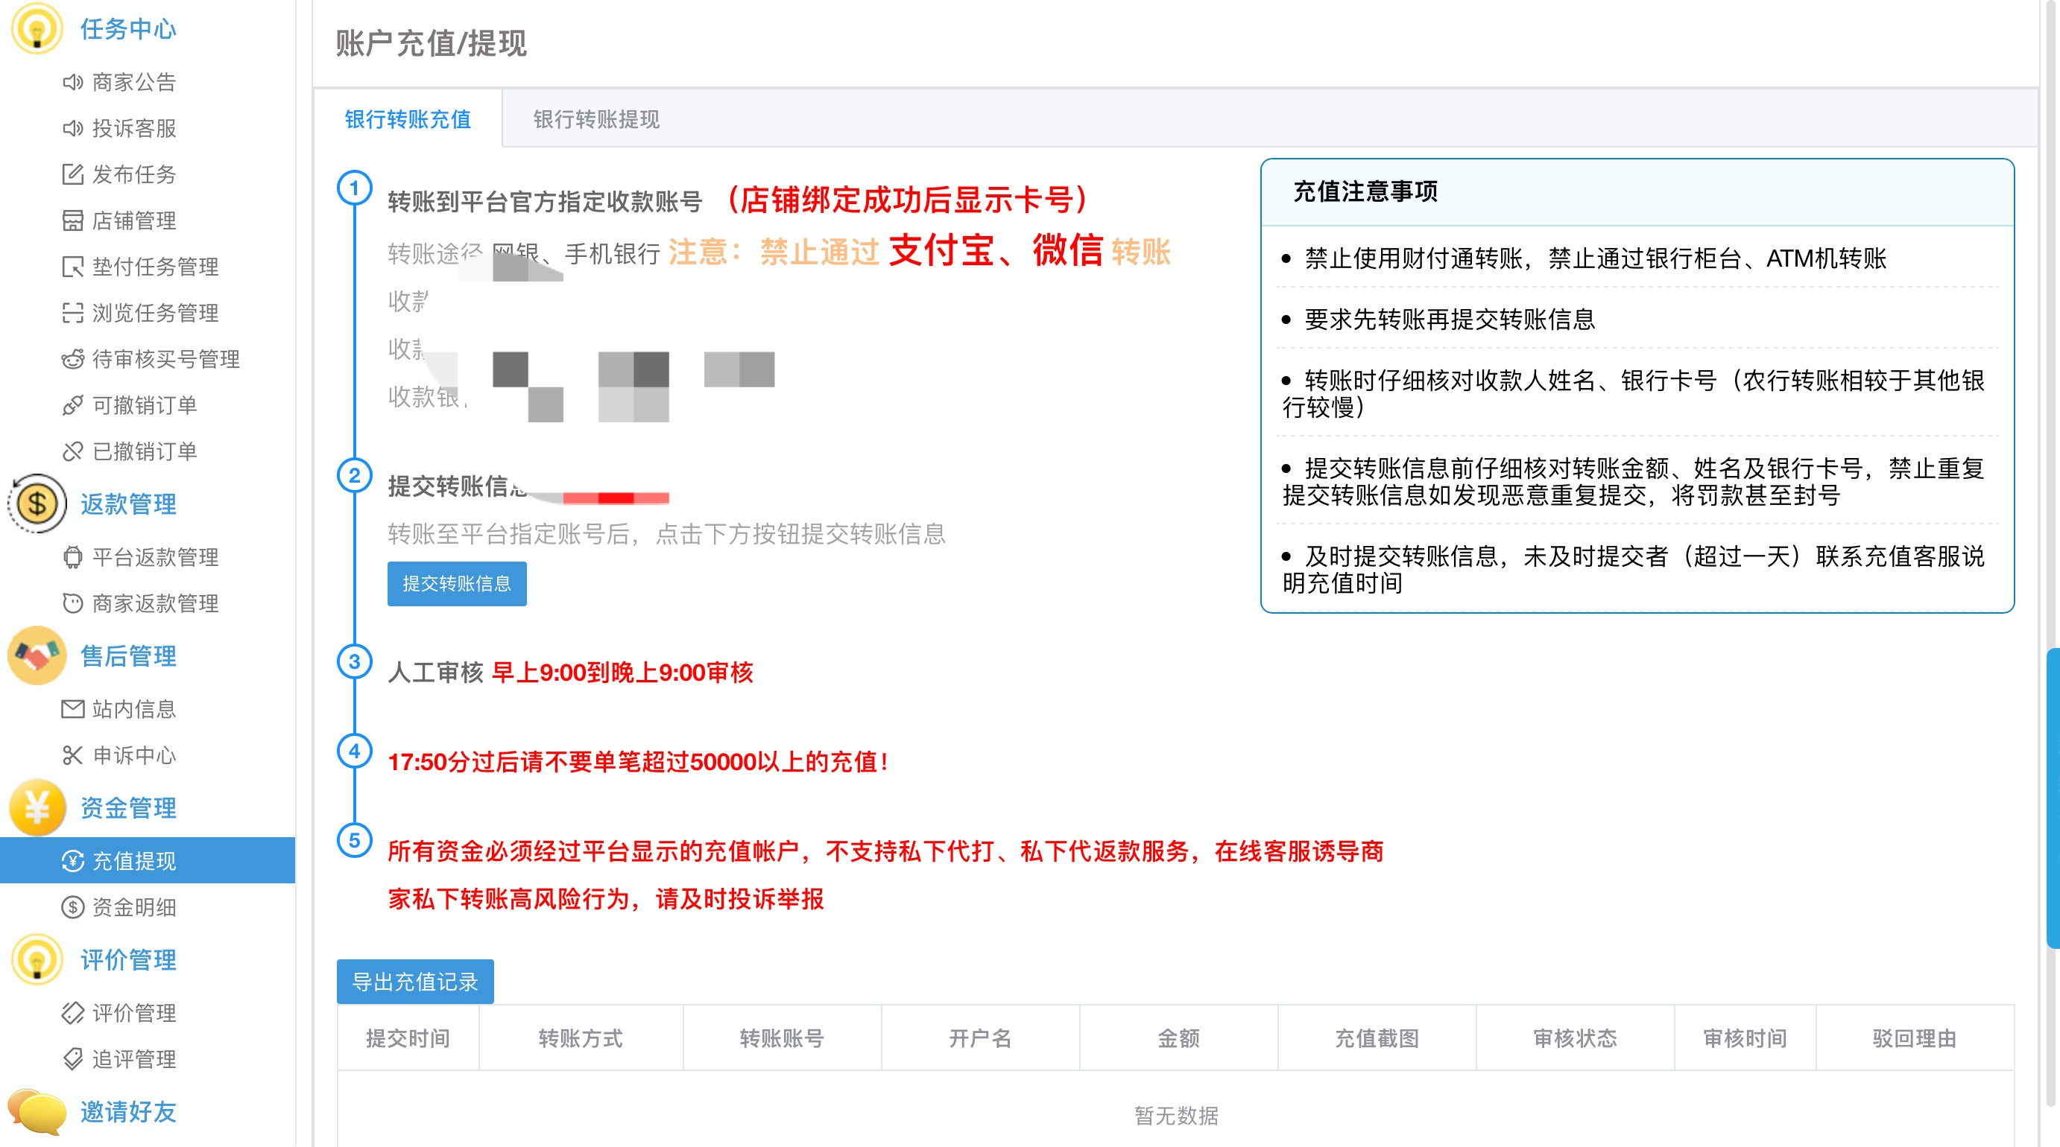Collapse the 资金管理 menu section
2060x1147 pixels.
(128, 807)
